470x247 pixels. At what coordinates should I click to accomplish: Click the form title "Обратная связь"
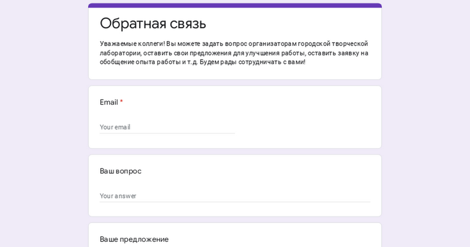(153, 24)
